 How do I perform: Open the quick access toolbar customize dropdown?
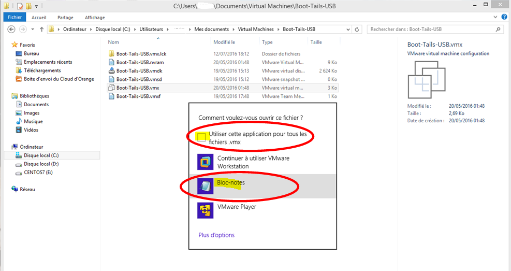[x=36, y=6]
